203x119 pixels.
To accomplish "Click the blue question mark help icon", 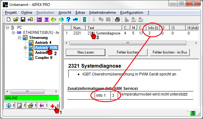I will coord(68,19).
